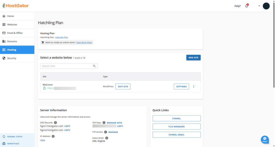Open Security in the sidebar
This screenshot has width=275, height=147.
point(17,58)
